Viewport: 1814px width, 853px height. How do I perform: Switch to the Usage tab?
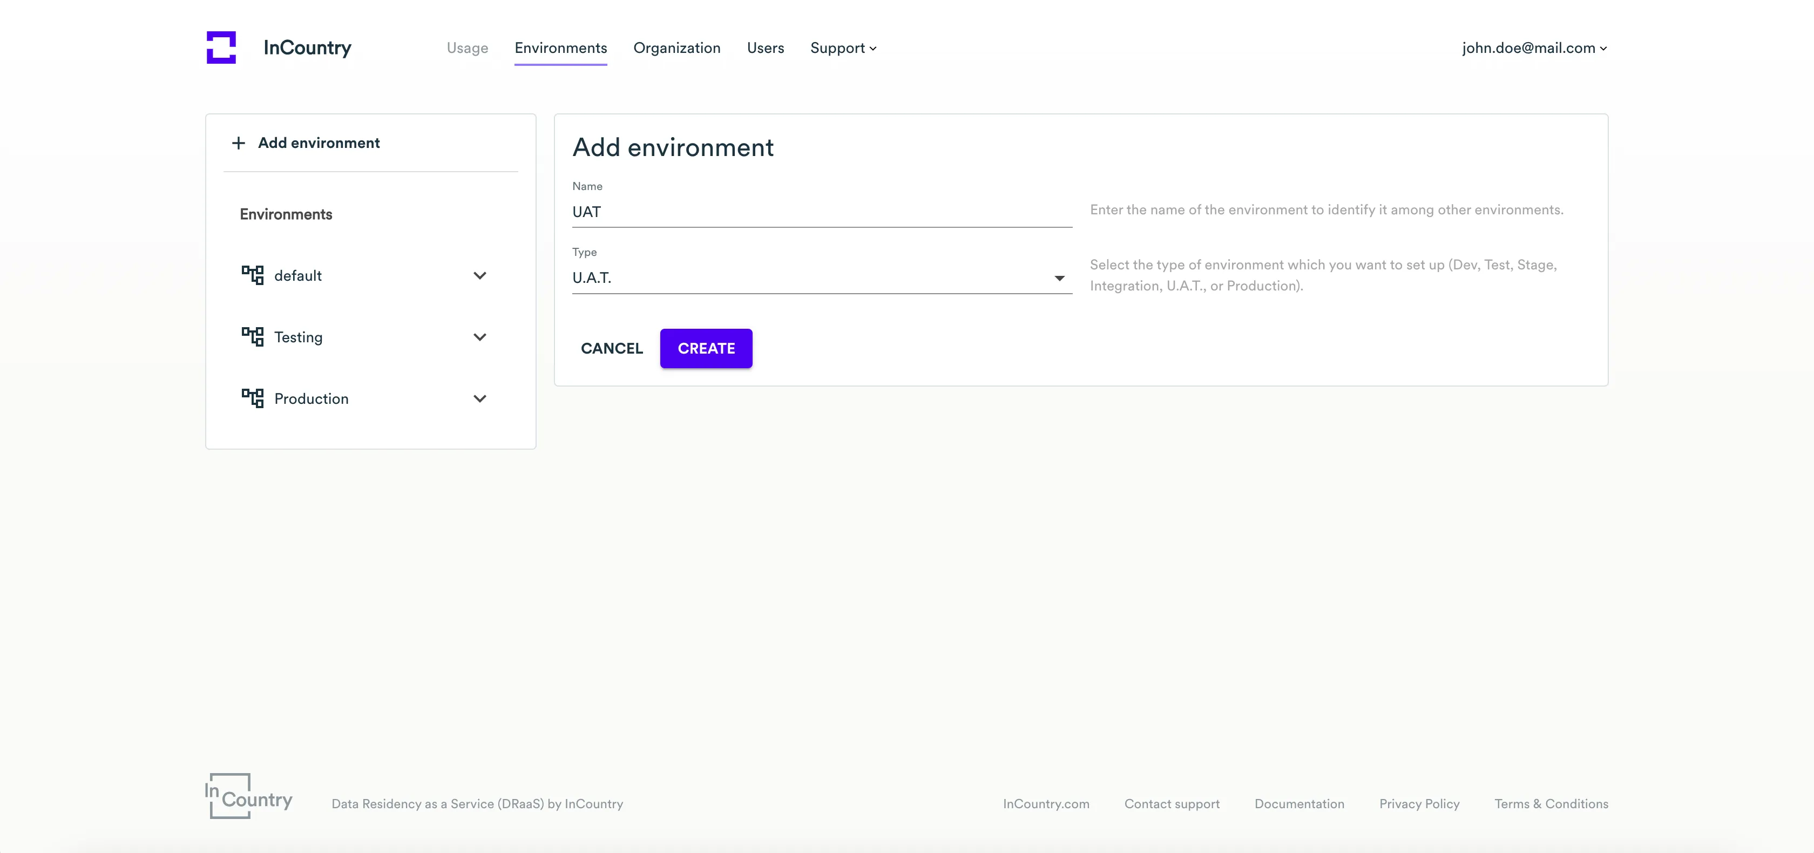pos(467,48)
